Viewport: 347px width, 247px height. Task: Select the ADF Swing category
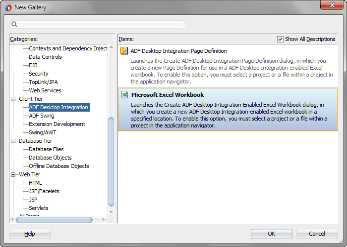tap(42, 116)
